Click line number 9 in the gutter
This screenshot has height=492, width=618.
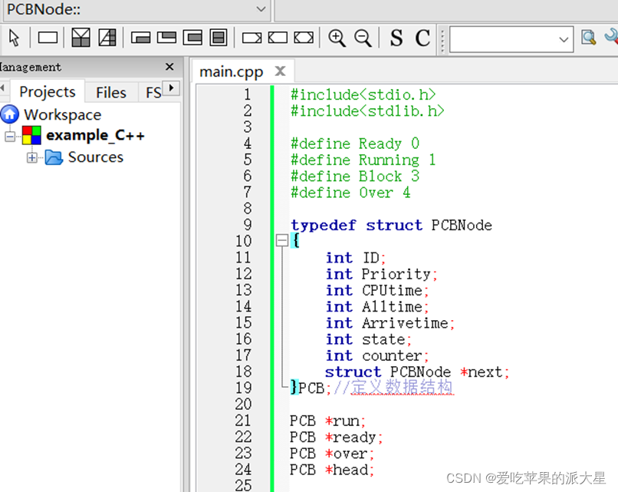coord(247,225)
